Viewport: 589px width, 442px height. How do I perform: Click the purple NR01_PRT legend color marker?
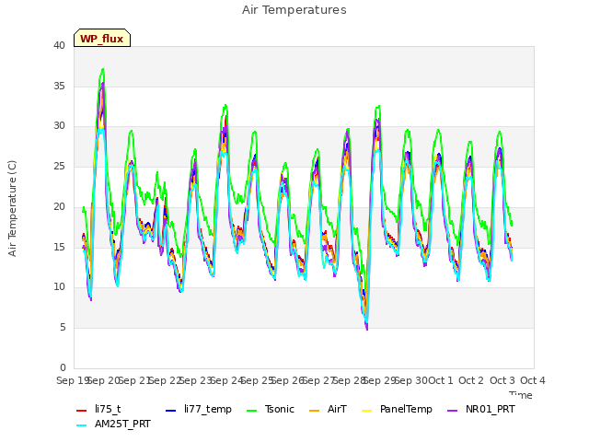453,410
